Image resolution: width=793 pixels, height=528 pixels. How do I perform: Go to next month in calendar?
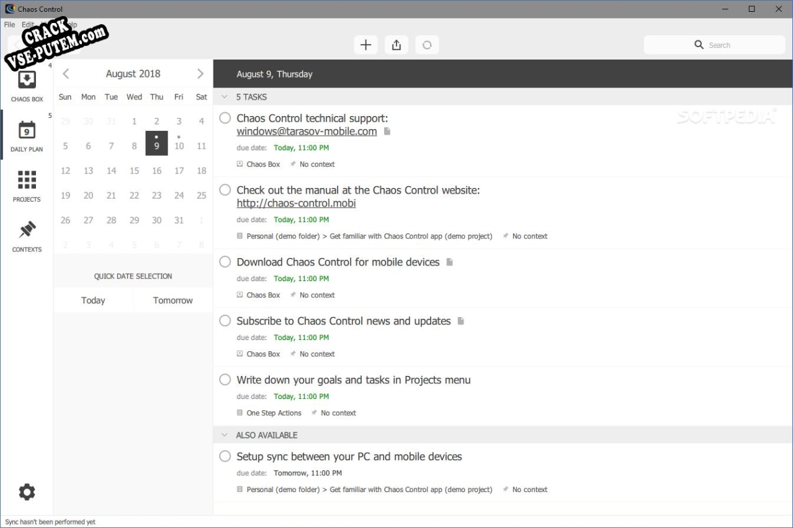(200, 74)
